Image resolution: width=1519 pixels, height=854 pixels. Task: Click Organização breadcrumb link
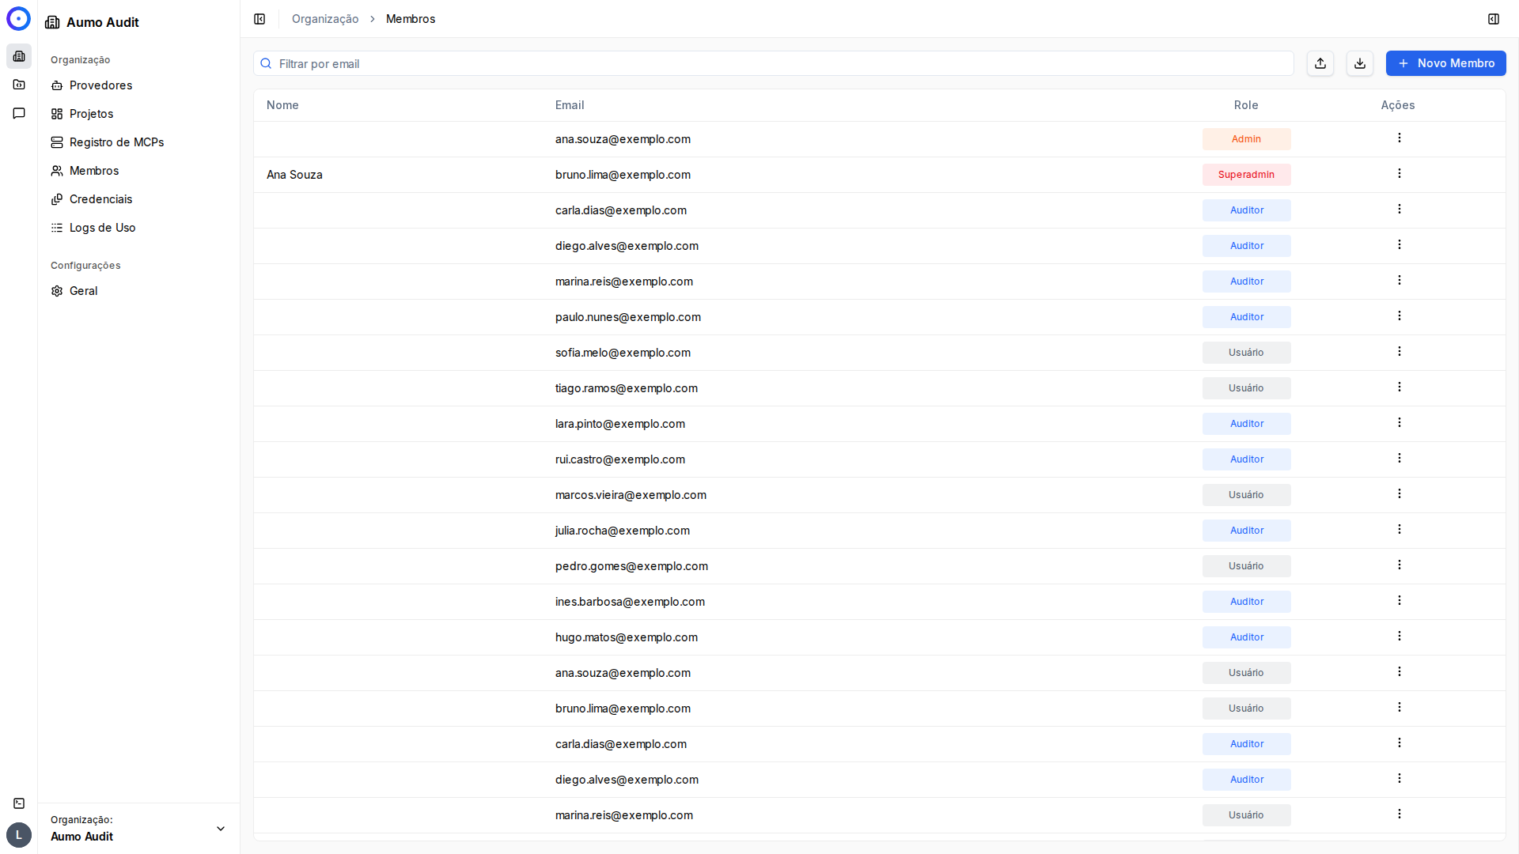(x=325, y=19)
